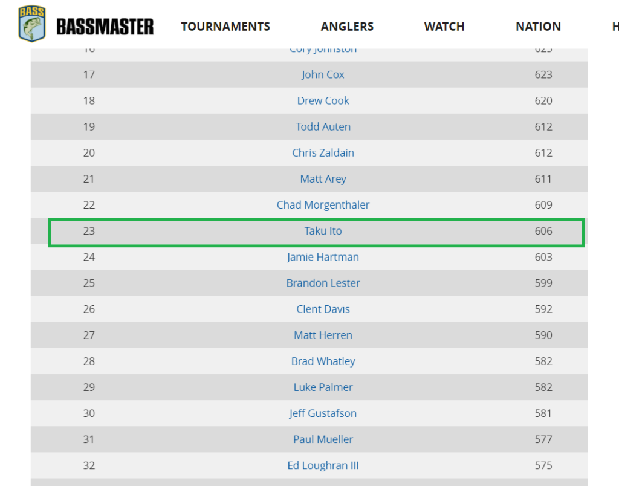Open Brandon Lester's angler page

click(x=323, y=283)
